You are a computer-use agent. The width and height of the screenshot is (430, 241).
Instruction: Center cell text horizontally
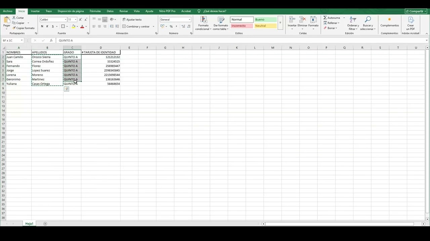pyautogui.click(x=99, y=26)
